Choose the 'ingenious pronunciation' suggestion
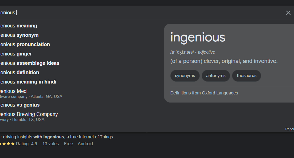Viewport: 294px width, 158px height. tap(25, 45)
